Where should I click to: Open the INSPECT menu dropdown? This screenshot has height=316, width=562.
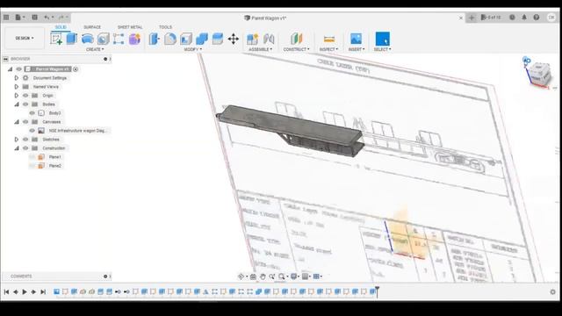[328, 49]
